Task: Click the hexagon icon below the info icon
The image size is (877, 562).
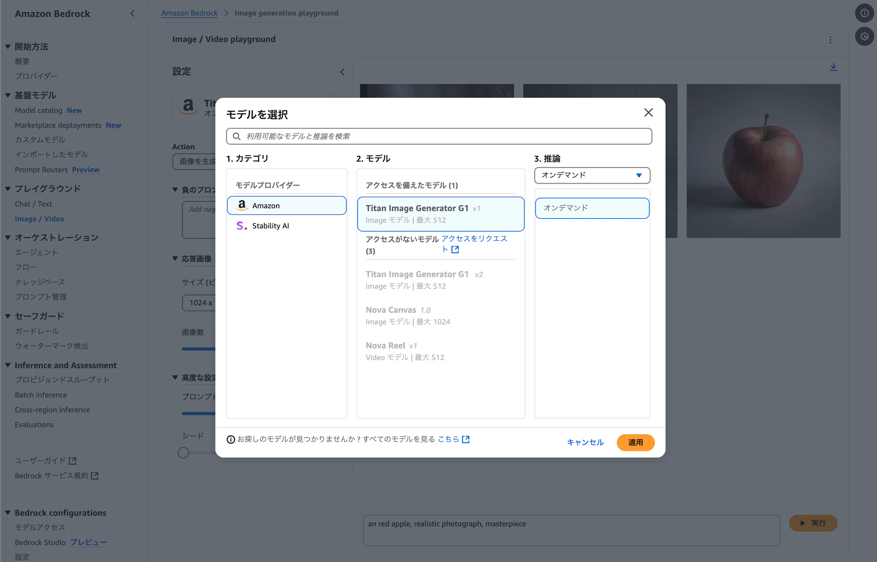Action: click(x=864, y=36)
